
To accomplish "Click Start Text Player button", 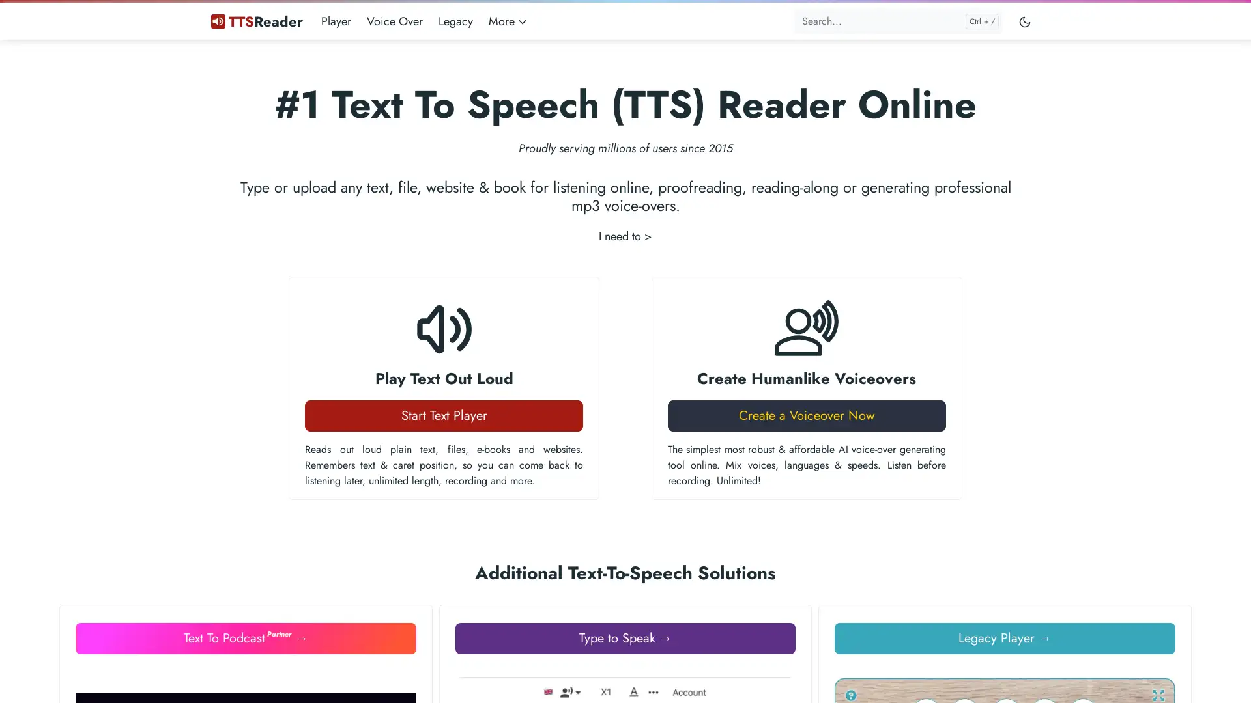I will point(443,415).
